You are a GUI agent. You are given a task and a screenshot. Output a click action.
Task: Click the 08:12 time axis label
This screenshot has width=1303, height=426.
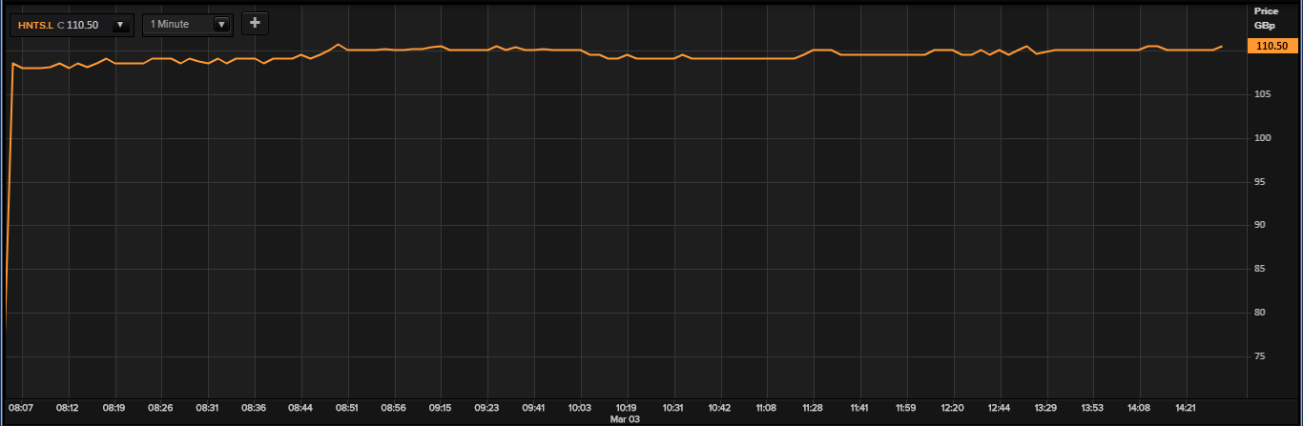point(67,407)
